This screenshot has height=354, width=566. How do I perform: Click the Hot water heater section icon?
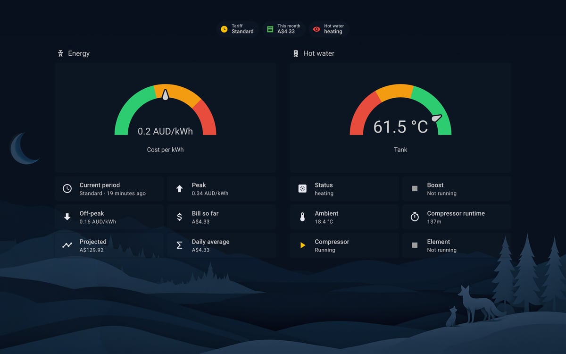296,53
